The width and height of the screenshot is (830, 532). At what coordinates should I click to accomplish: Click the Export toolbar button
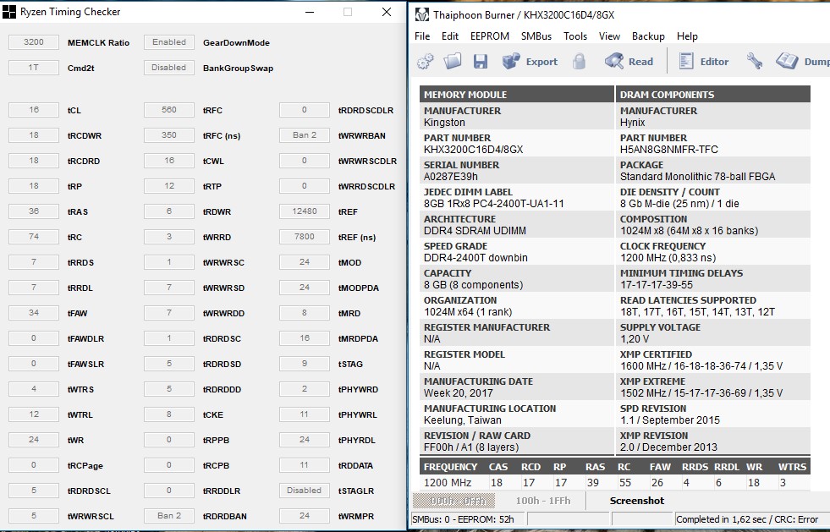[530, 62]
